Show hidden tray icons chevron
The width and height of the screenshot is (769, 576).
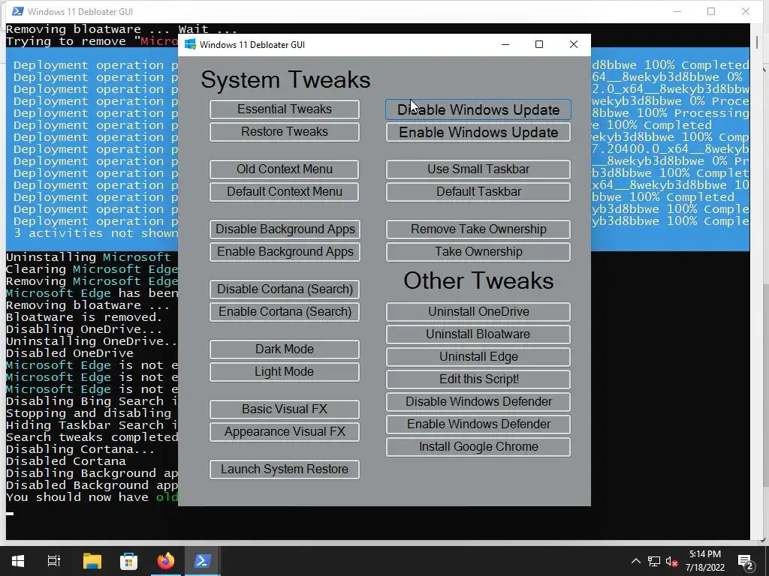[635, 561]
